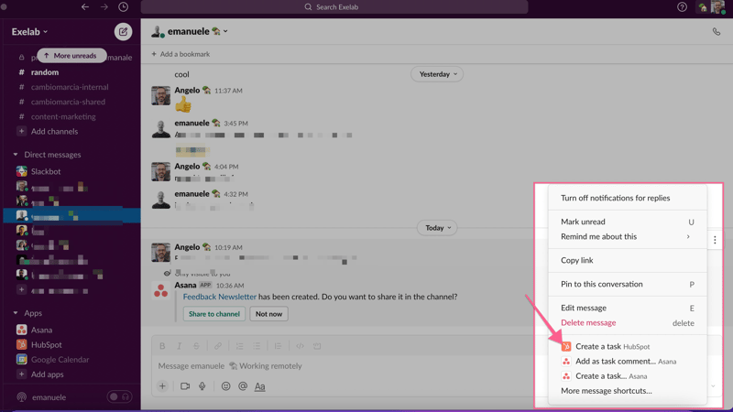Record video clip icon

coord(185,386)
